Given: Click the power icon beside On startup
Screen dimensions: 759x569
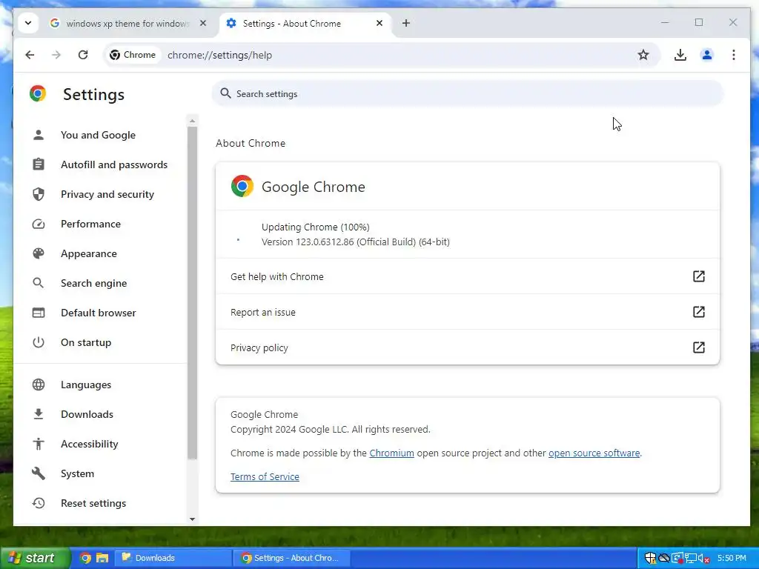Looking at the screenshot, I should (39, 342).
